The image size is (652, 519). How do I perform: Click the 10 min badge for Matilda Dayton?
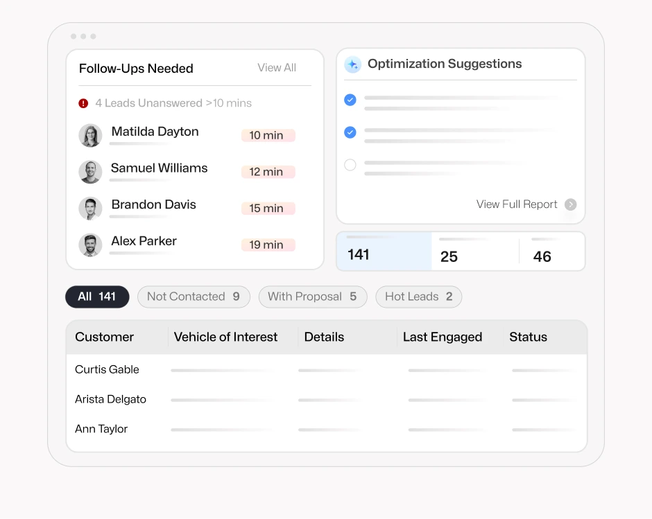pyautogui.click(x=268, y=135)
